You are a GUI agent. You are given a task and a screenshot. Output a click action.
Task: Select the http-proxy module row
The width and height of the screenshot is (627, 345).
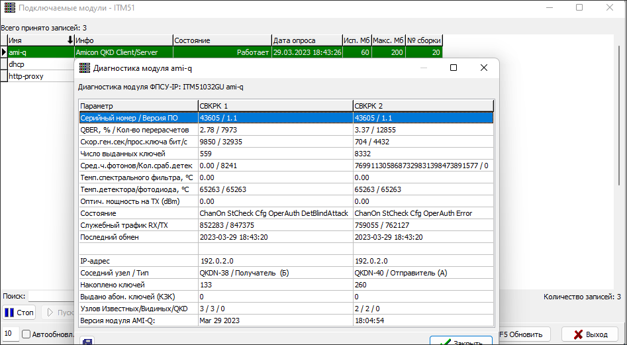(x=40, y=76)
